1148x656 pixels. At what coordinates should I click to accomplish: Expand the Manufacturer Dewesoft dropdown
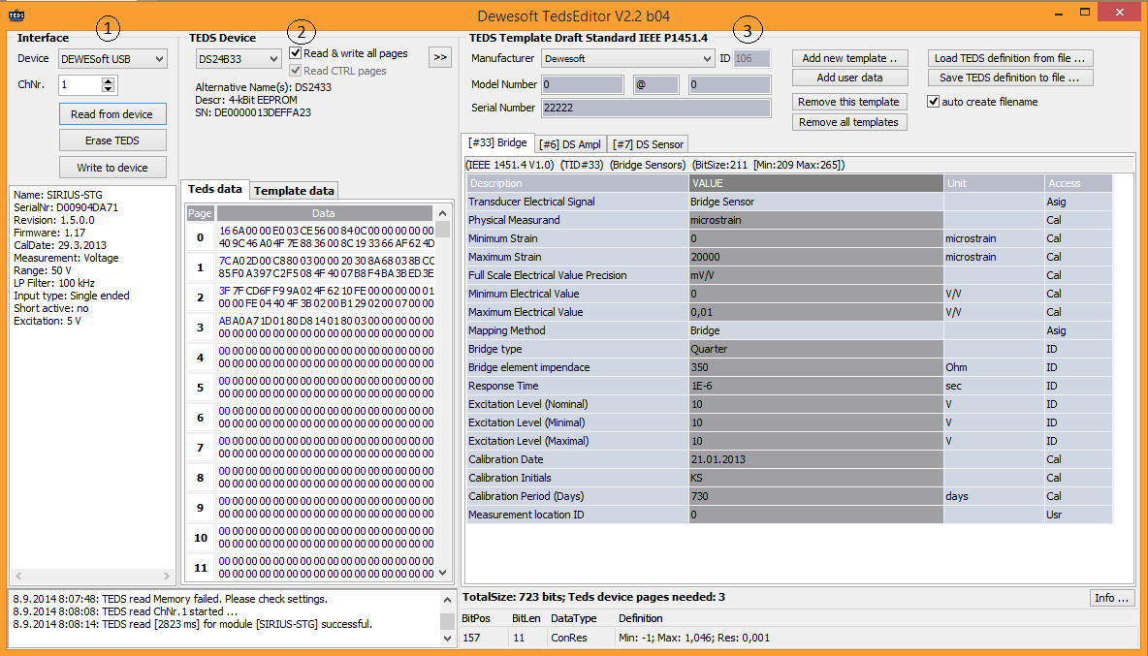627,58
